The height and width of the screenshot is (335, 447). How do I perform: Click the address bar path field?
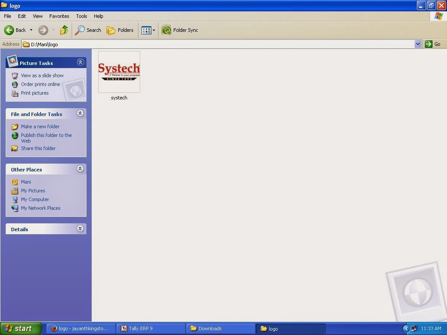218,44
